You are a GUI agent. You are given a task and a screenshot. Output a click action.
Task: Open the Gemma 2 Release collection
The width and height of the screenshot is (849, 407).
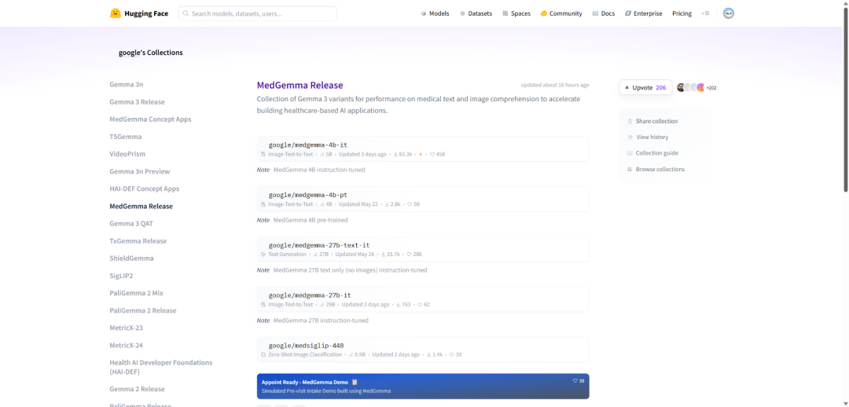137,389
